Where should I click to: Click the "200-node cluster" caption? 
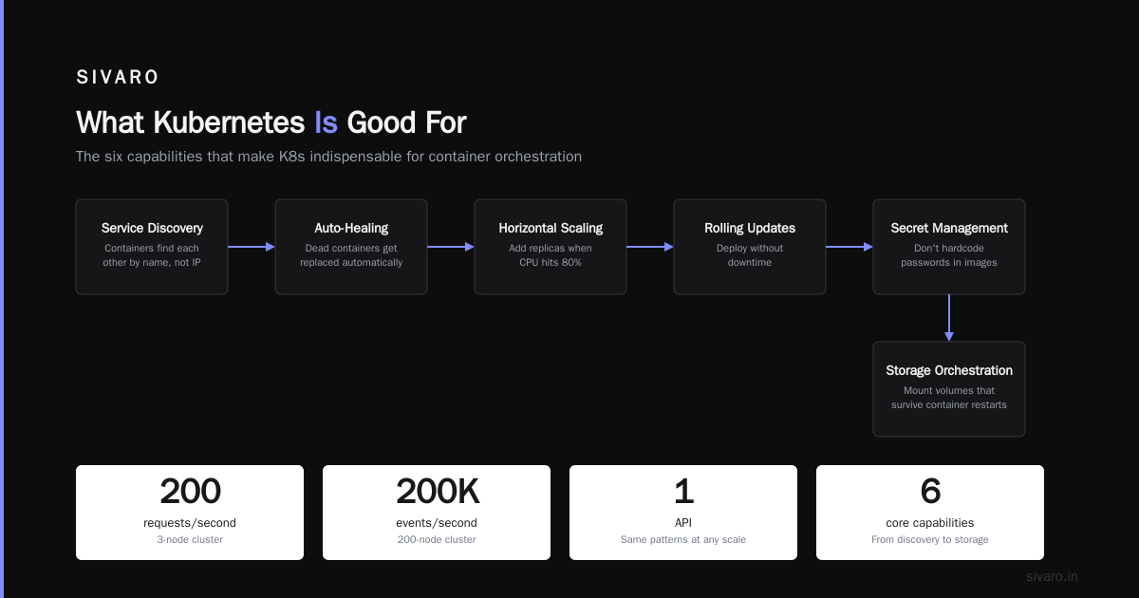coord(437,540)
